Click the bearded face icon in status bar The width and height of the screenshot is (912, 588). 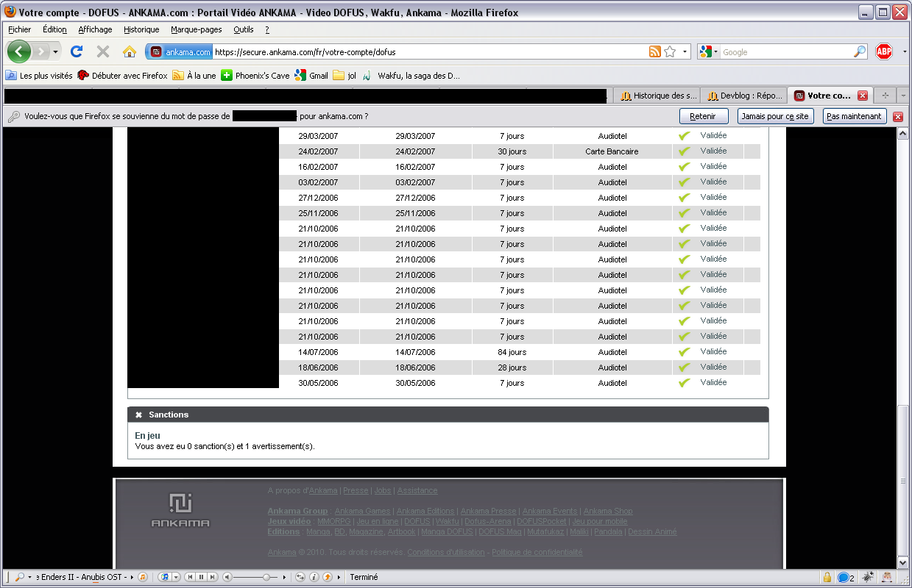[888, 577]
